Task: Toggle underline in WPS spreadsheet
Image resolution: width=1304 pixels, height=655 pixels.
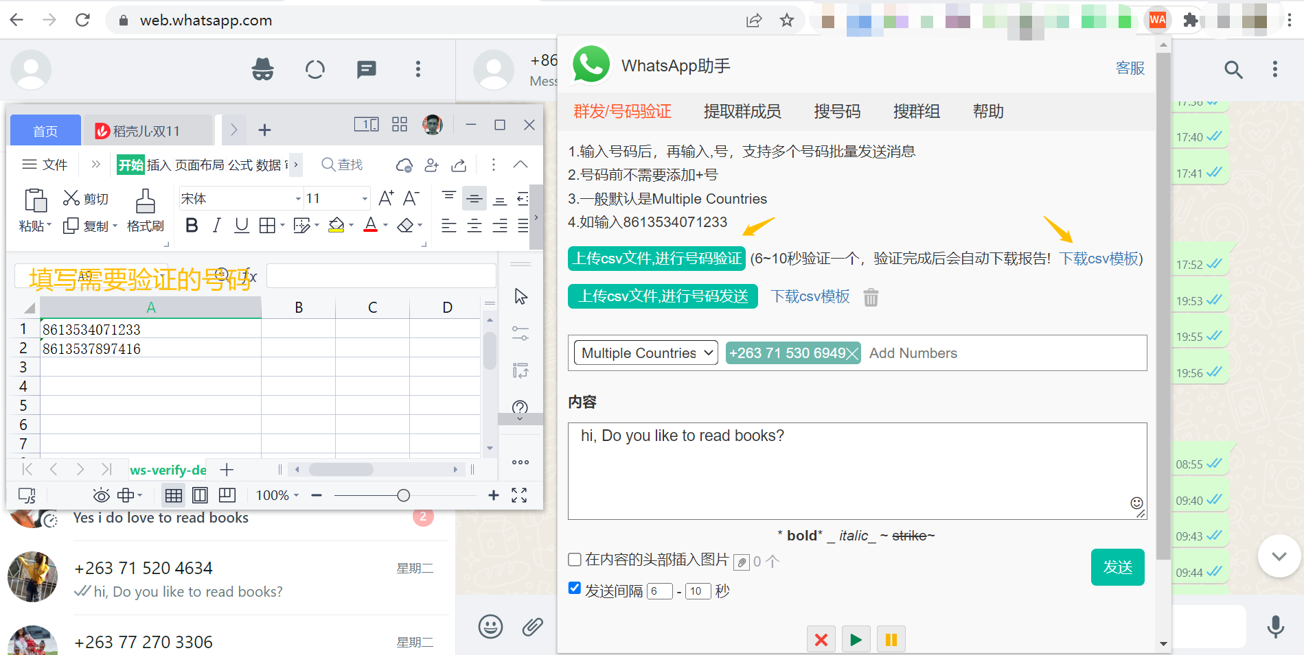Action: point(242,226)
